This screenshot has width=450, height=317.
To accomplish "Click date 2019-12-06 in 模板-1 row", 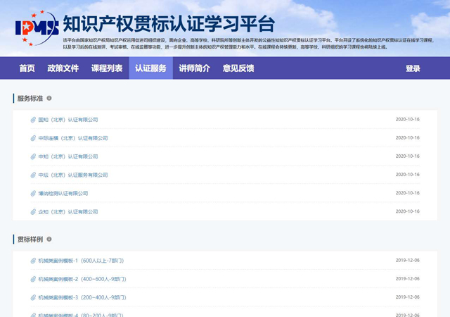I will pyautogui.click(x=408, y=261).
